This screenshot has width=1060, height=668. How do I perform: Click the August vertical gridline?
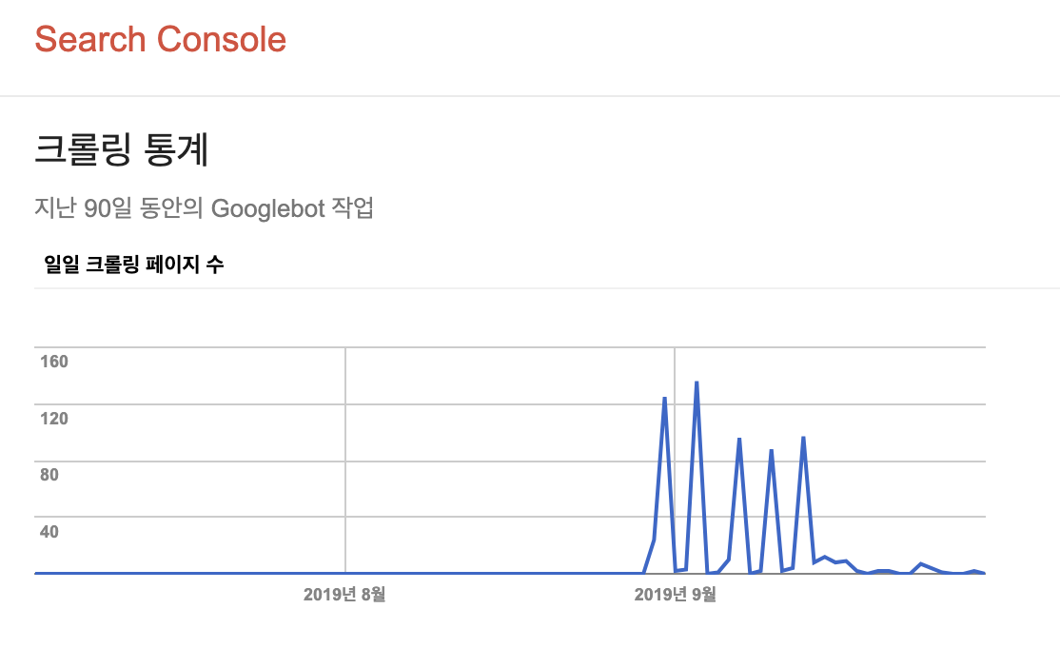coord(345,428)
